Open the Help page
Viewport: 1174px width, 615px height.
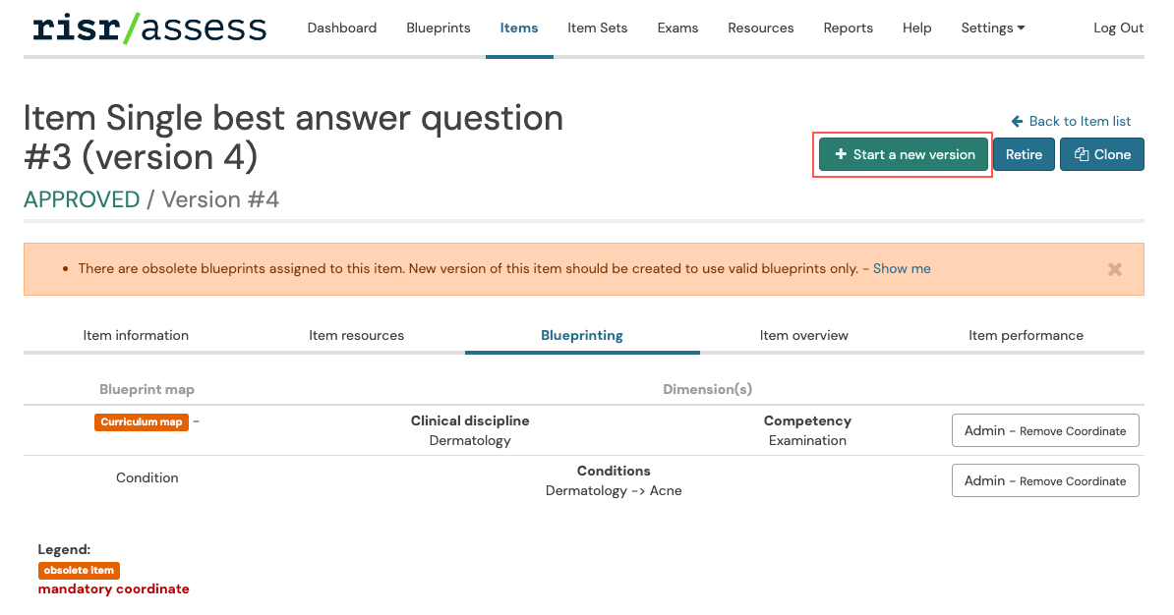(x=916, y=28)
